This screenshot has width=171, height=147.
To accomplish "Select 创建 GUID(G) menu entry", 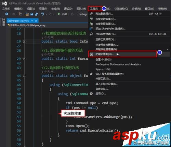I will click(x=129, y=59).
